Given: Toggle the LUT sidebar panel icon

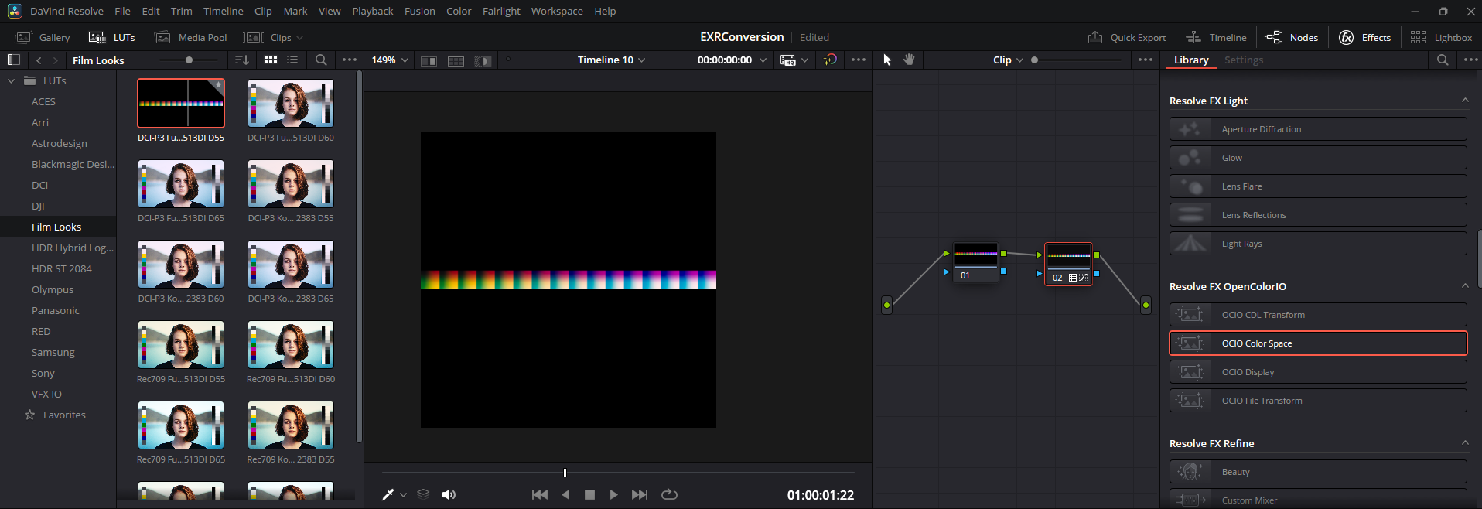Looking at the screenshot, I should 13,60.
